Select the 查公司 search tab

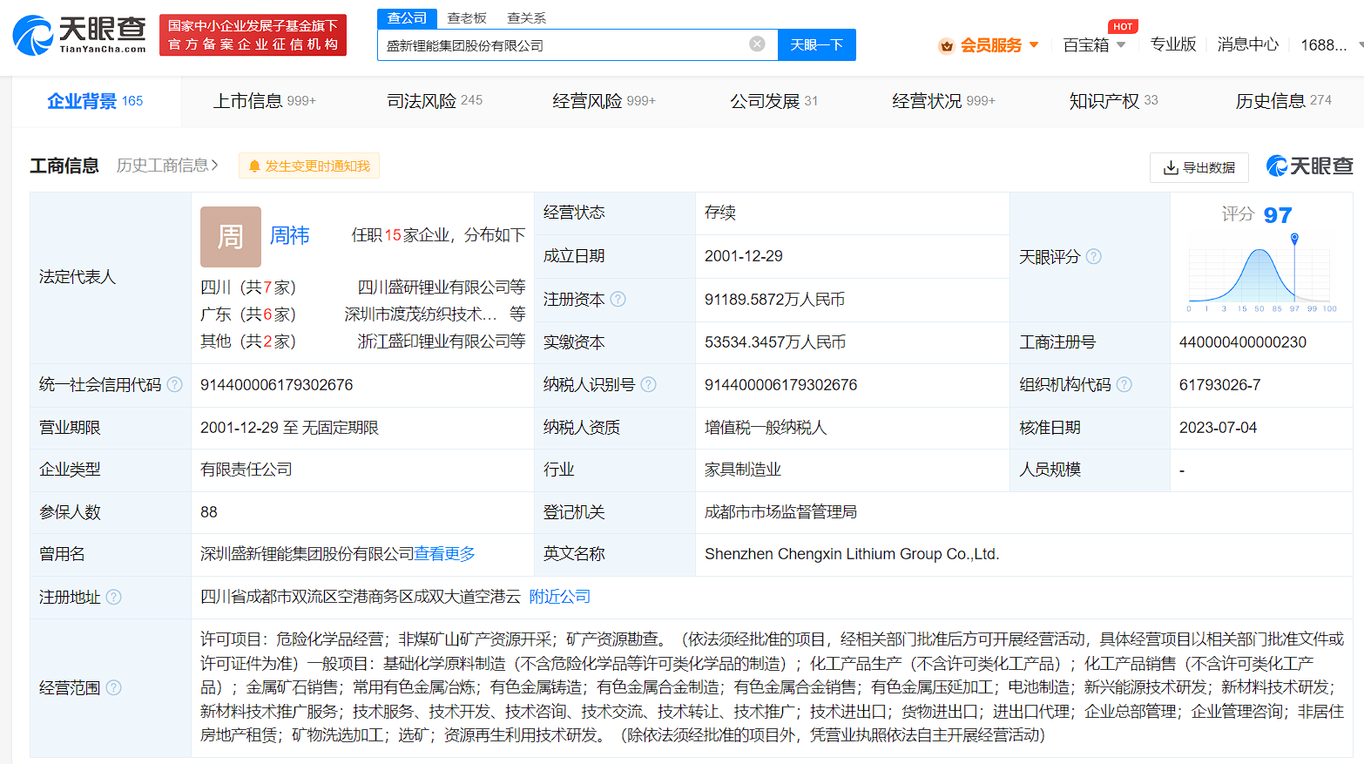(x=407, y=17)
